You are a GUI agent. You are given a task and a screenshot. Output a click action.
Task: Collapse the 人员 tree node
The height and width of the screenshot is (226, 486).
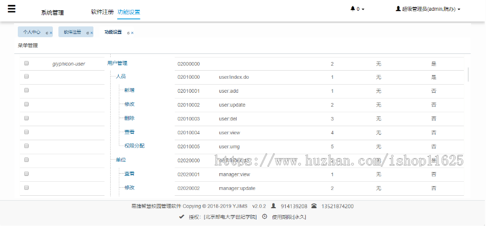pyautogui.click(x=121, y=77)
